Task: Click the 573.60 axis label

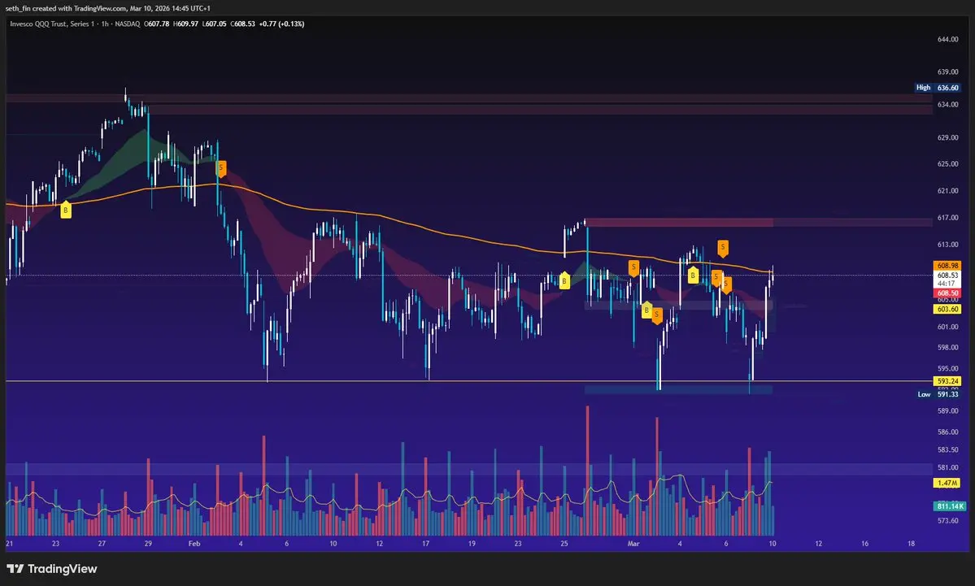Action: (947, 521)
